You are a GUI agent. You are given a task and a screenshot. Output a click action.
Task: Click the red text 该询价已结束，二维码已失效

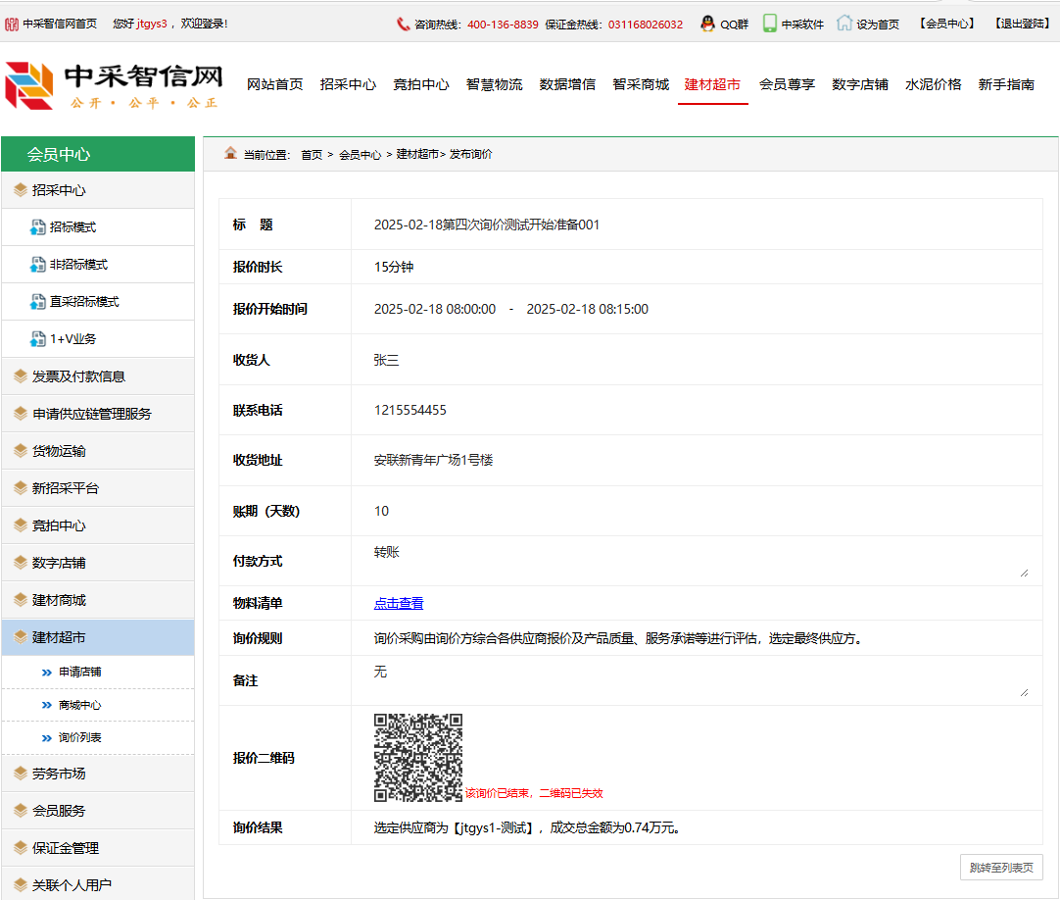(534, 793)
